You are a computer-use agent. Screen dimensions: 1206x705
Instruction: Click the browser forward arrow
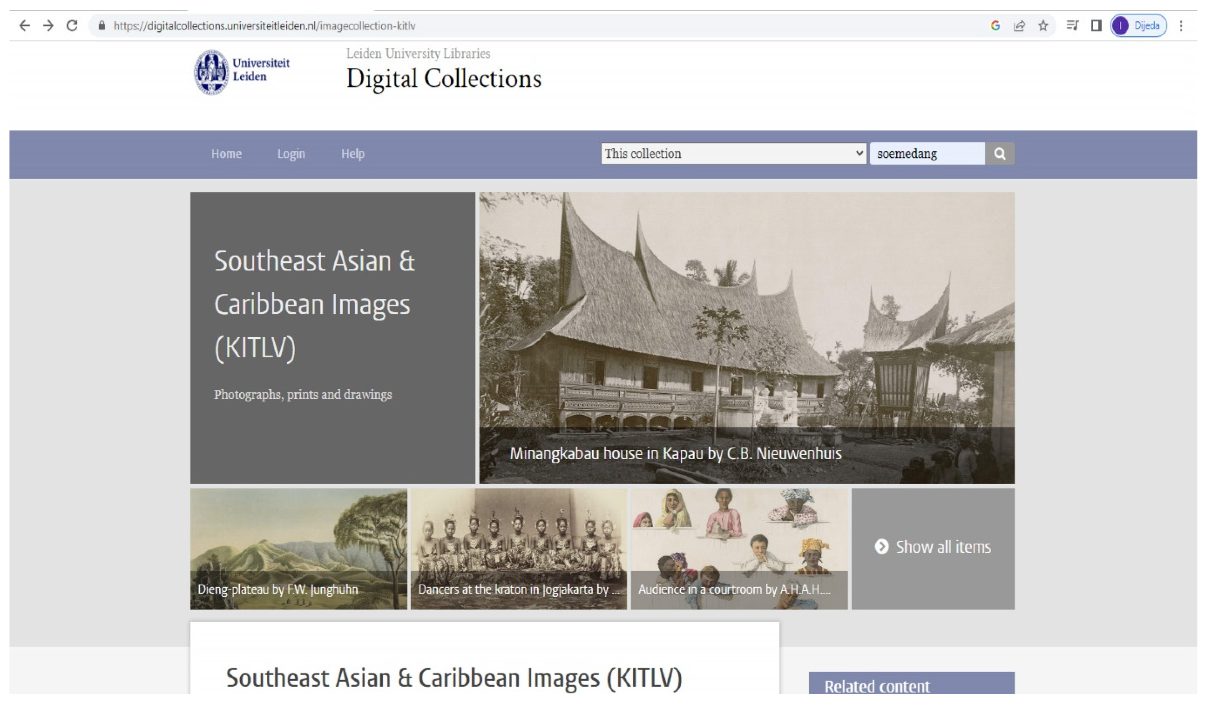[x=48, y=25]
